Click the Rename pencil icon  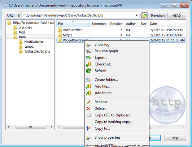(88, 102)
